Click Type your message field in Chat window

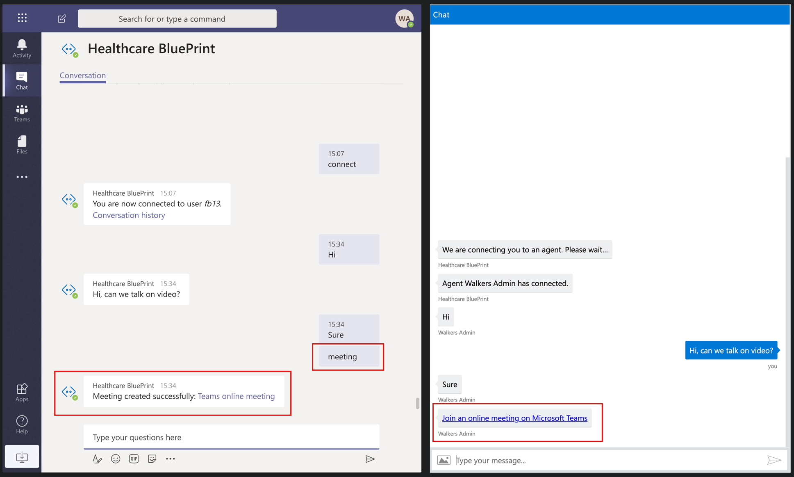[x=608, y=460]
